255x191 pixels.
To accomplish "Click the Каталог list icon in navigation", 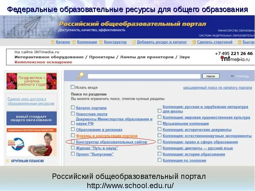I will [x=53, y=42].
